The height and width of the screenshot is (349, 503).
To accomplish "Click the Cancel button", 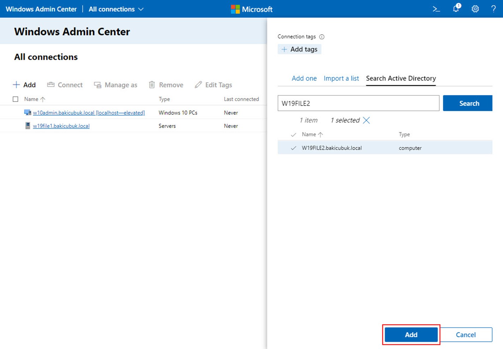I will tap(466, 335).
